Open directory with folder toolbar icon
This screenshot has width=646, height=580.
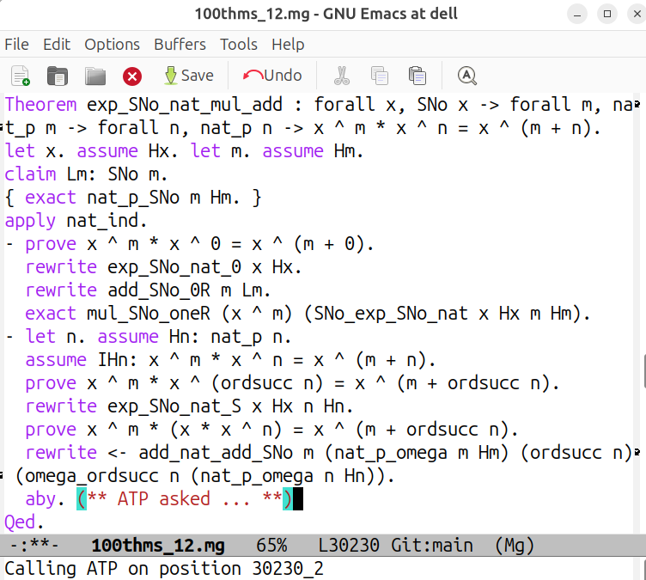pyautogui.click(x=94, y=76)
